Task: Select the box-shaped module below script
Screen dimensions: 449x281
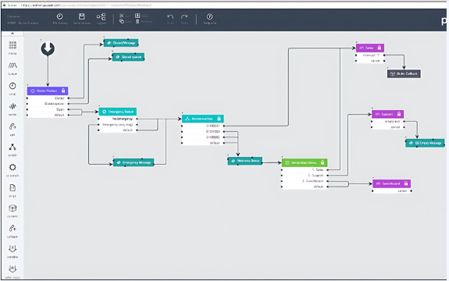Action: pos(12,211)
